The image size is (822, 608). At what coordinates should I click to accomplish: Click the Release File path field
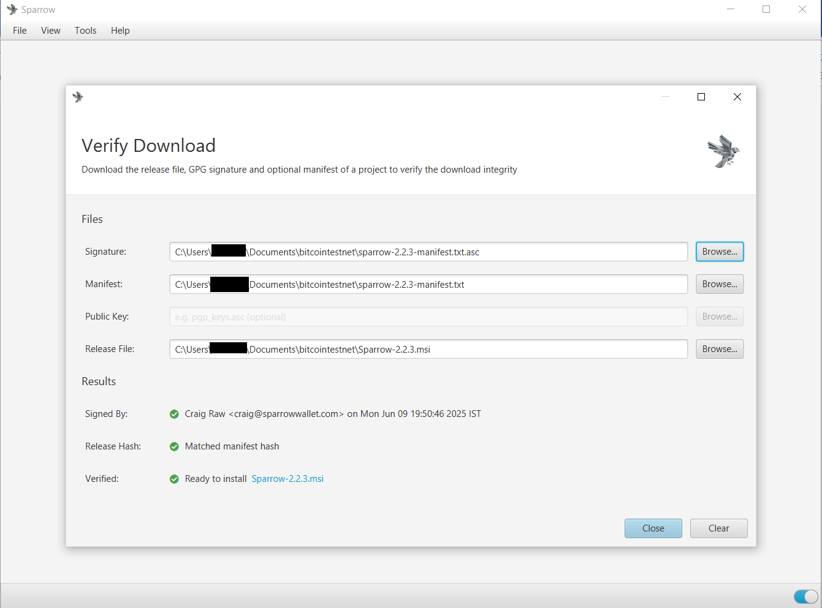428,349
